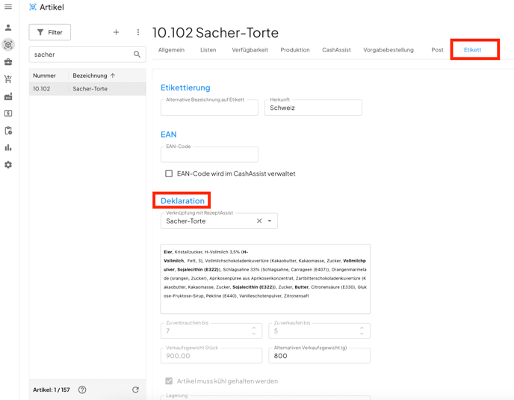Image resolution: width=514 pixels, height=400 pixels.
Task: Open settings via the gear icon
Action: pos(8,164)
